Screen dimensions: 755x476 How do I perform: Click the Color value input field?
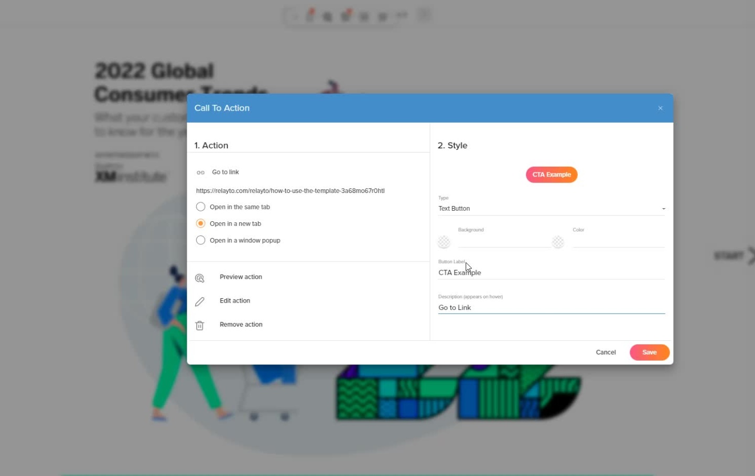(618, 242)
